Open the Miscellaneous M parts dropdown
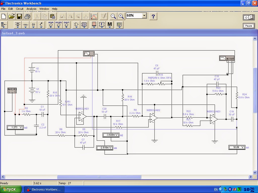 pos(110,25)
